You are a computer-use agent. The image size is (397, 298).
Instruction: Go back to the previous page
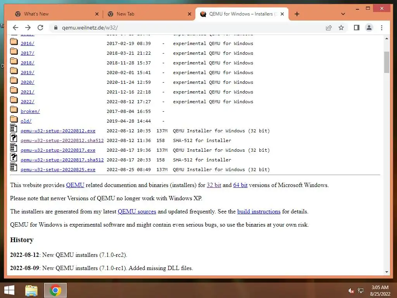[16, 28]
